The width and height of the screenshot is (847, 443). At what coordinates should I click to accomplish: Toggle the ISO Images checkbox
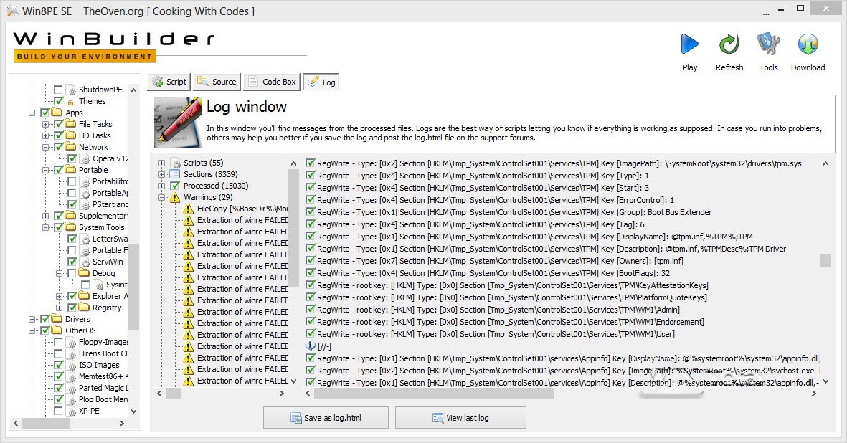[x=58, y=365]
